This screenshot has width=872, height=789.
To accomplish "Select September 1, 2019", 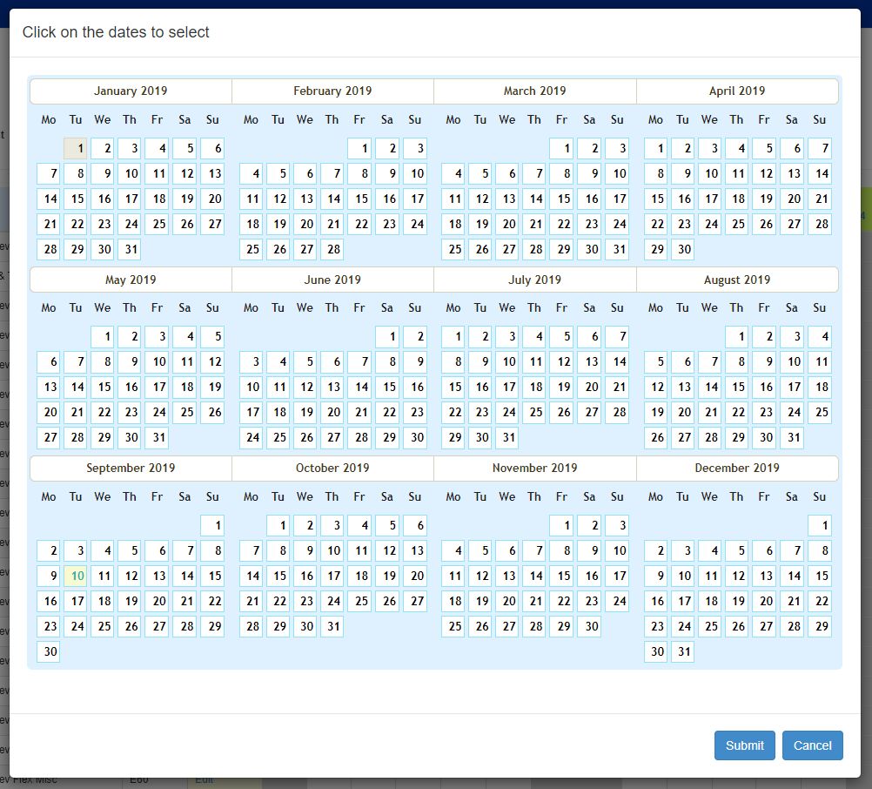I will [x=212, y=525].
